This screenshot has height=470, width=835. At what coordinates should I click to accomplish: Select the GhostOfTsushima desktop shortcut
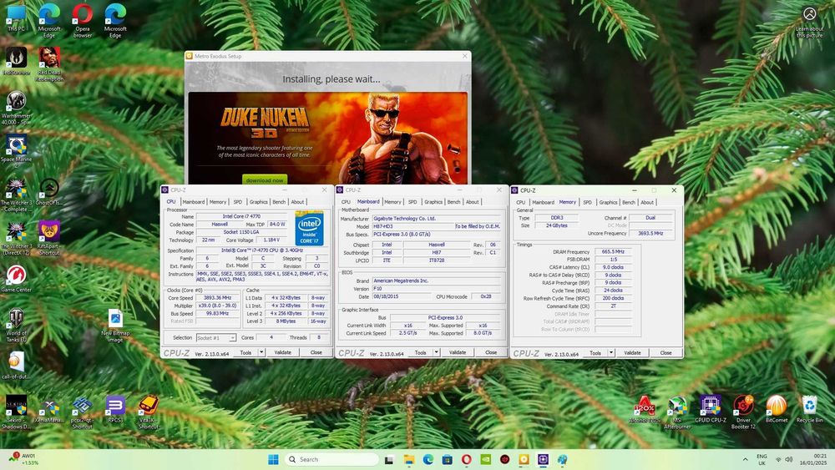click(x=49, y=192)
